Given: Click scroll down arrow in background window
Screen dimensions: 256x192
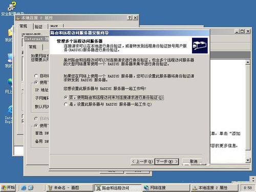Looking at the screenshot, I should tap(248, 160).
